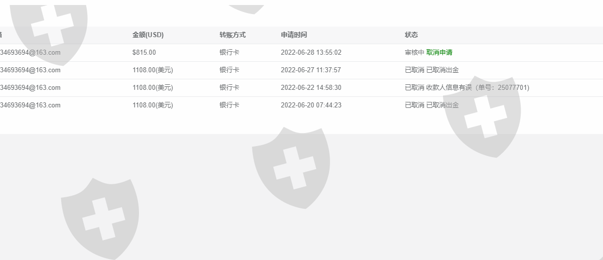The height and width of the screenshot is (260, 603).
Task: Click the 状态 column header
Action: [x=411, y=35]
